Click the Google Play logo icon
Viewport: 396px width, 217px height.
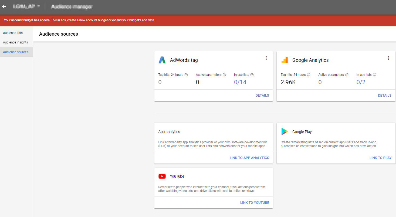click(285, 132)
